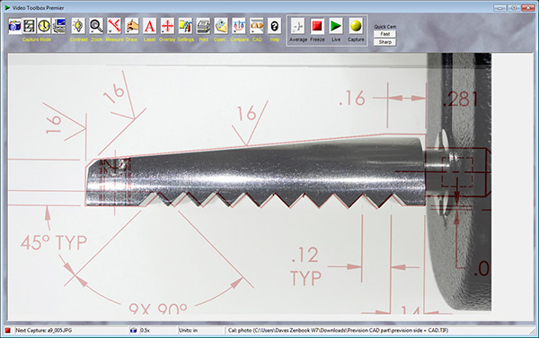Image resolution: width=539 pixels, height=338 pixels.
Task: Open the Draw tool
Action: tap(132, 26)
